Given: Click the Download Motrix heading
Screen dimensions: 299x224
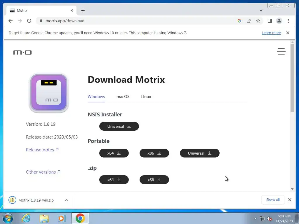Looking at the screenshot, I should pyautogui.click(x=126, y=79).
